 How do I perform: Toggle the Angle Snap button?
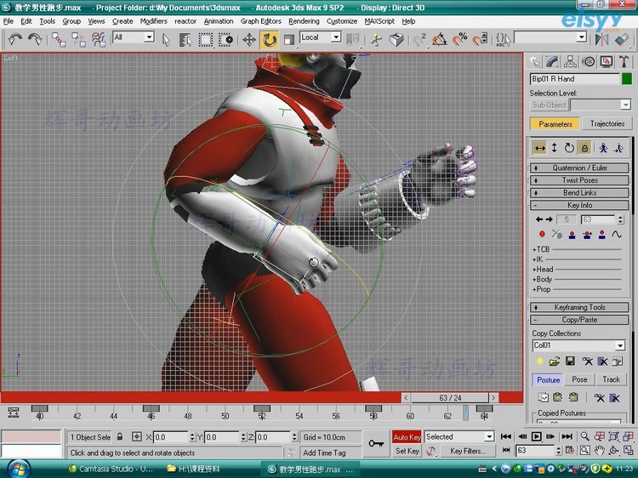440,39
